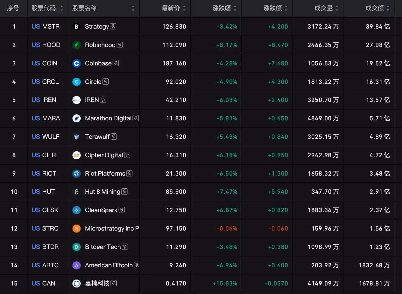This screenshot has height=294, width=402.
Task: Sort by 最新价 using its sort arrows
Action: (184, 8)
